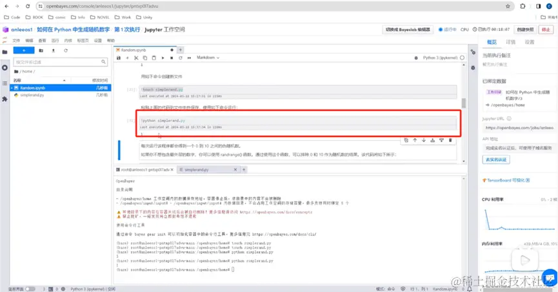Open the file browser sidebar folder icon
This screenshot has height=292, width=558.
point(5,52)
